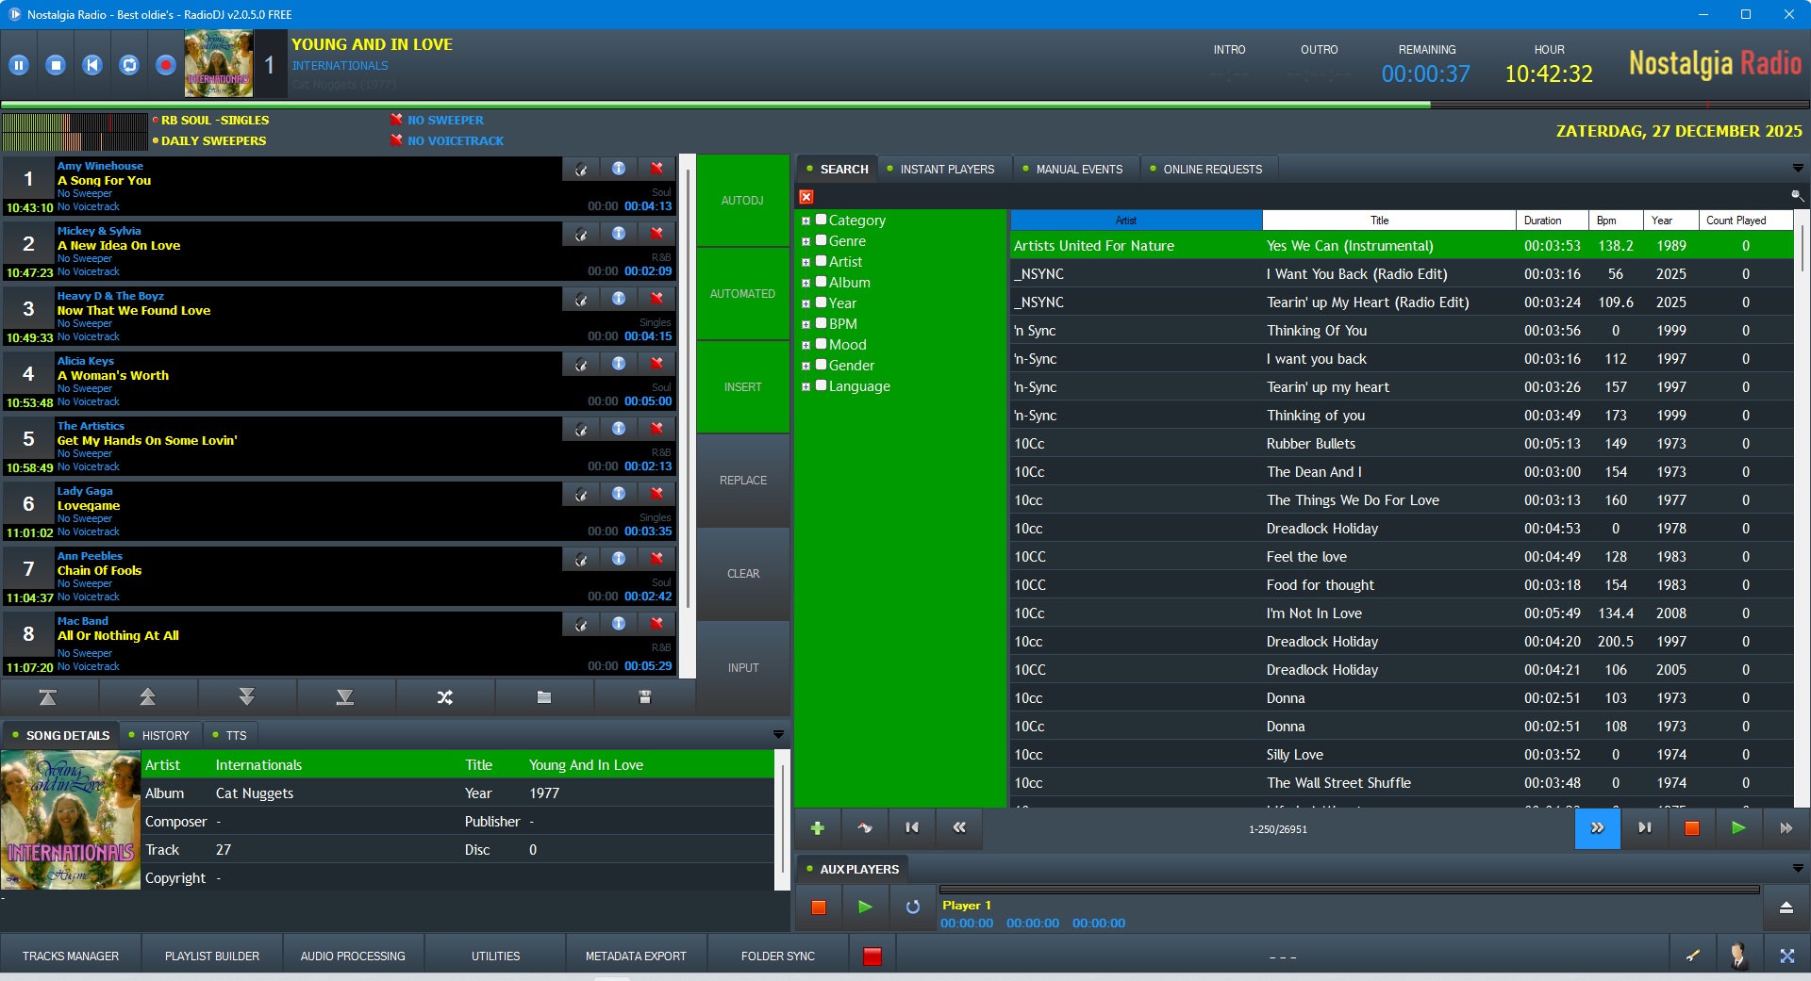Enable the Year filter checkbox

(820, 302)
